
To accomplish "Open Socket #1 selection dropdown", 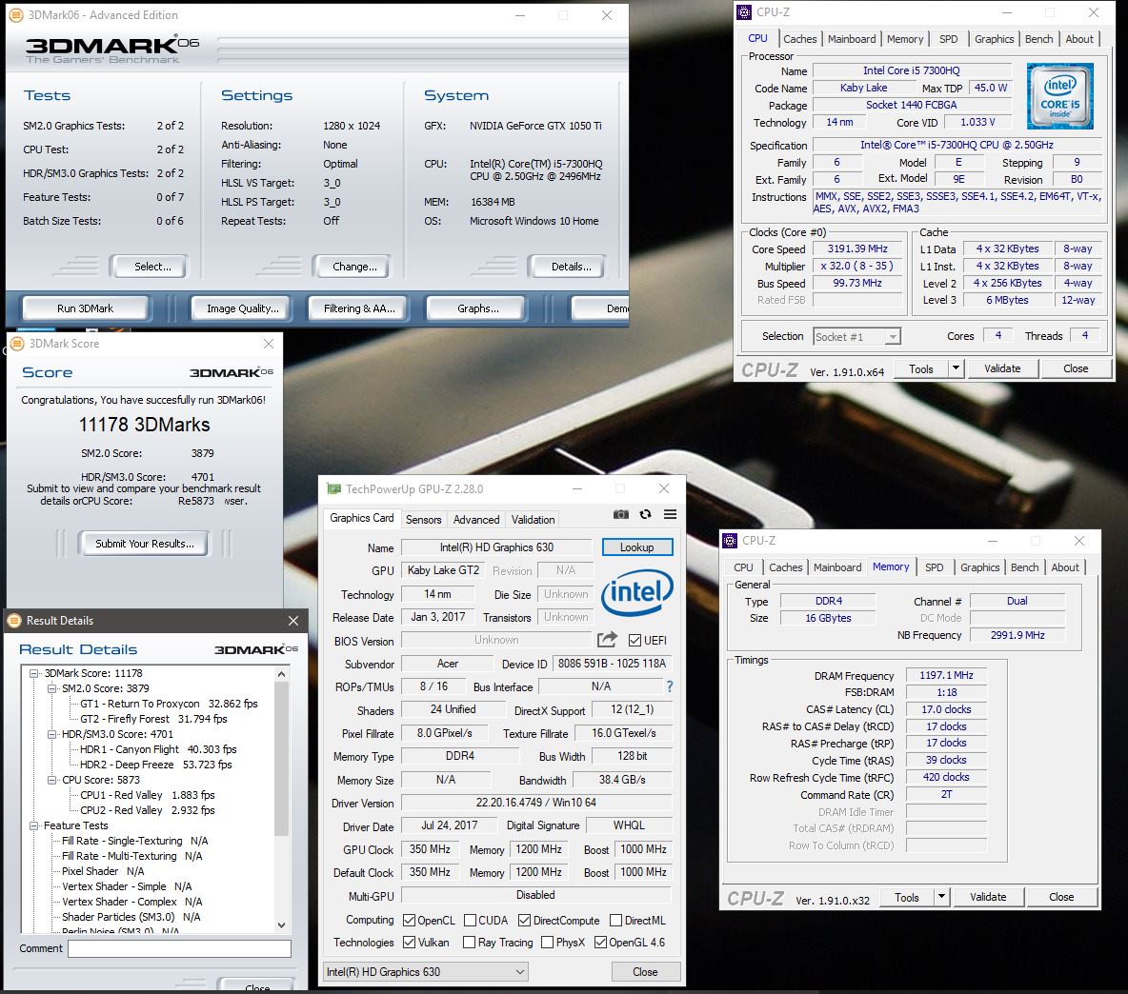I will click(x=856, y=336).
